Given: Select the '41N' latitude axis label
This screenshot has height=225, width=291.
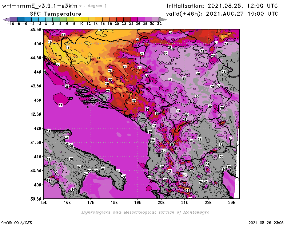Looking at the screenshot, I should pos(37,157).
